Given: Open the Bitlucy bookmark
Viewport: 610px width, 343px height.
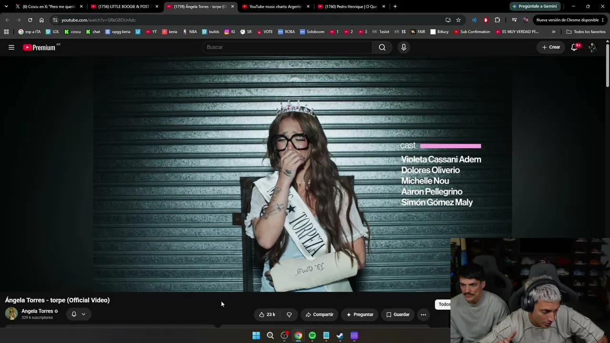Looking at the screenshot, I should tap(439, 32).
